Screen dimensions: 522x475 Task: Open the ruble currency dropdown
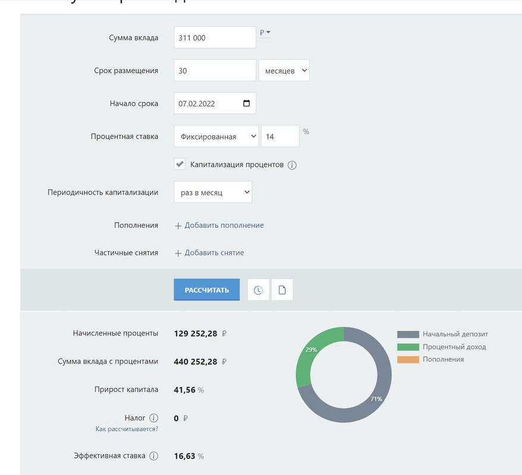[x=265, y=33]
